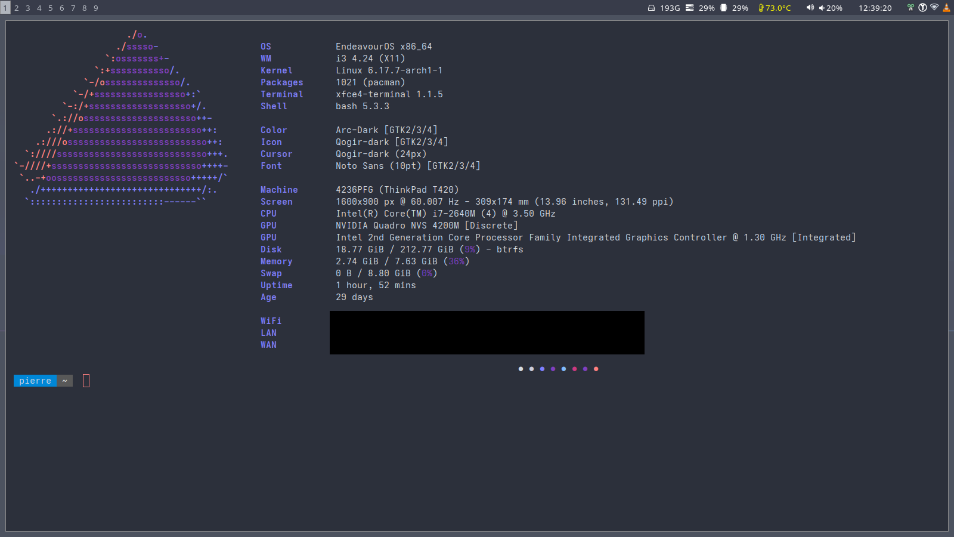Select the active workspace 1 button
954x537 pixels.
[x=5, y=8]
